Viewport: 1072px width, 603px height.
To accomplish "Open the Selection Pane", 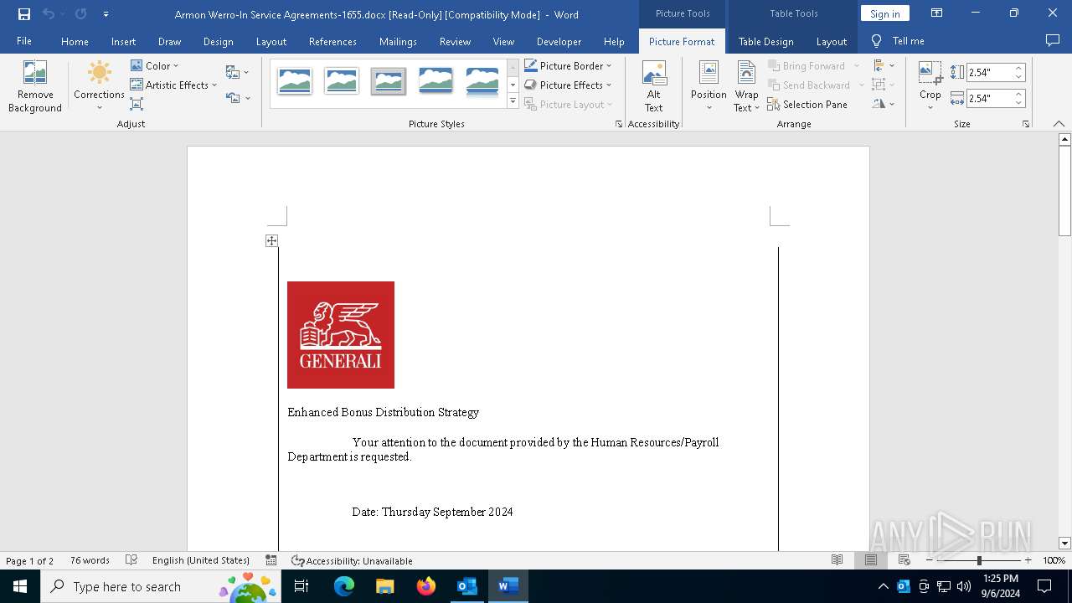I will (x=807, y=104).
